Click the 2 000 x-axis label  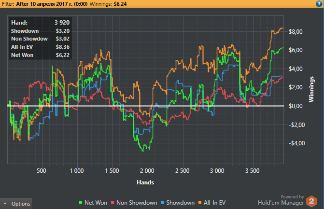tap(147, 171)
